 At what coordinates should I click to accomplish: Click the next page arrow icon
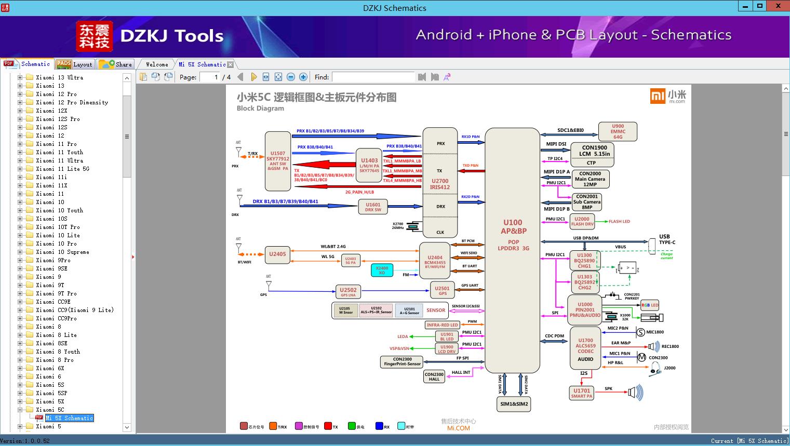tap(253, 77)
